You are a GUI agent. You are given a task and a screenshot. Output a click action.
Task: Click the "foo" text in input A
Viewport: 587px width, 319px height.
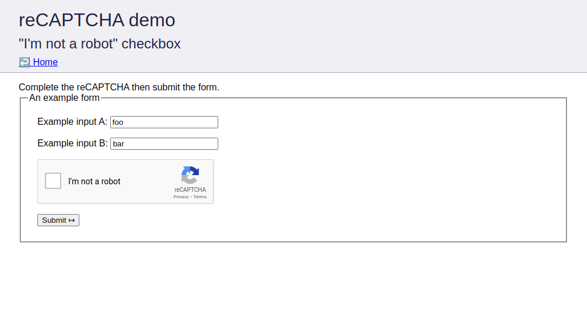tap(118, 122)
